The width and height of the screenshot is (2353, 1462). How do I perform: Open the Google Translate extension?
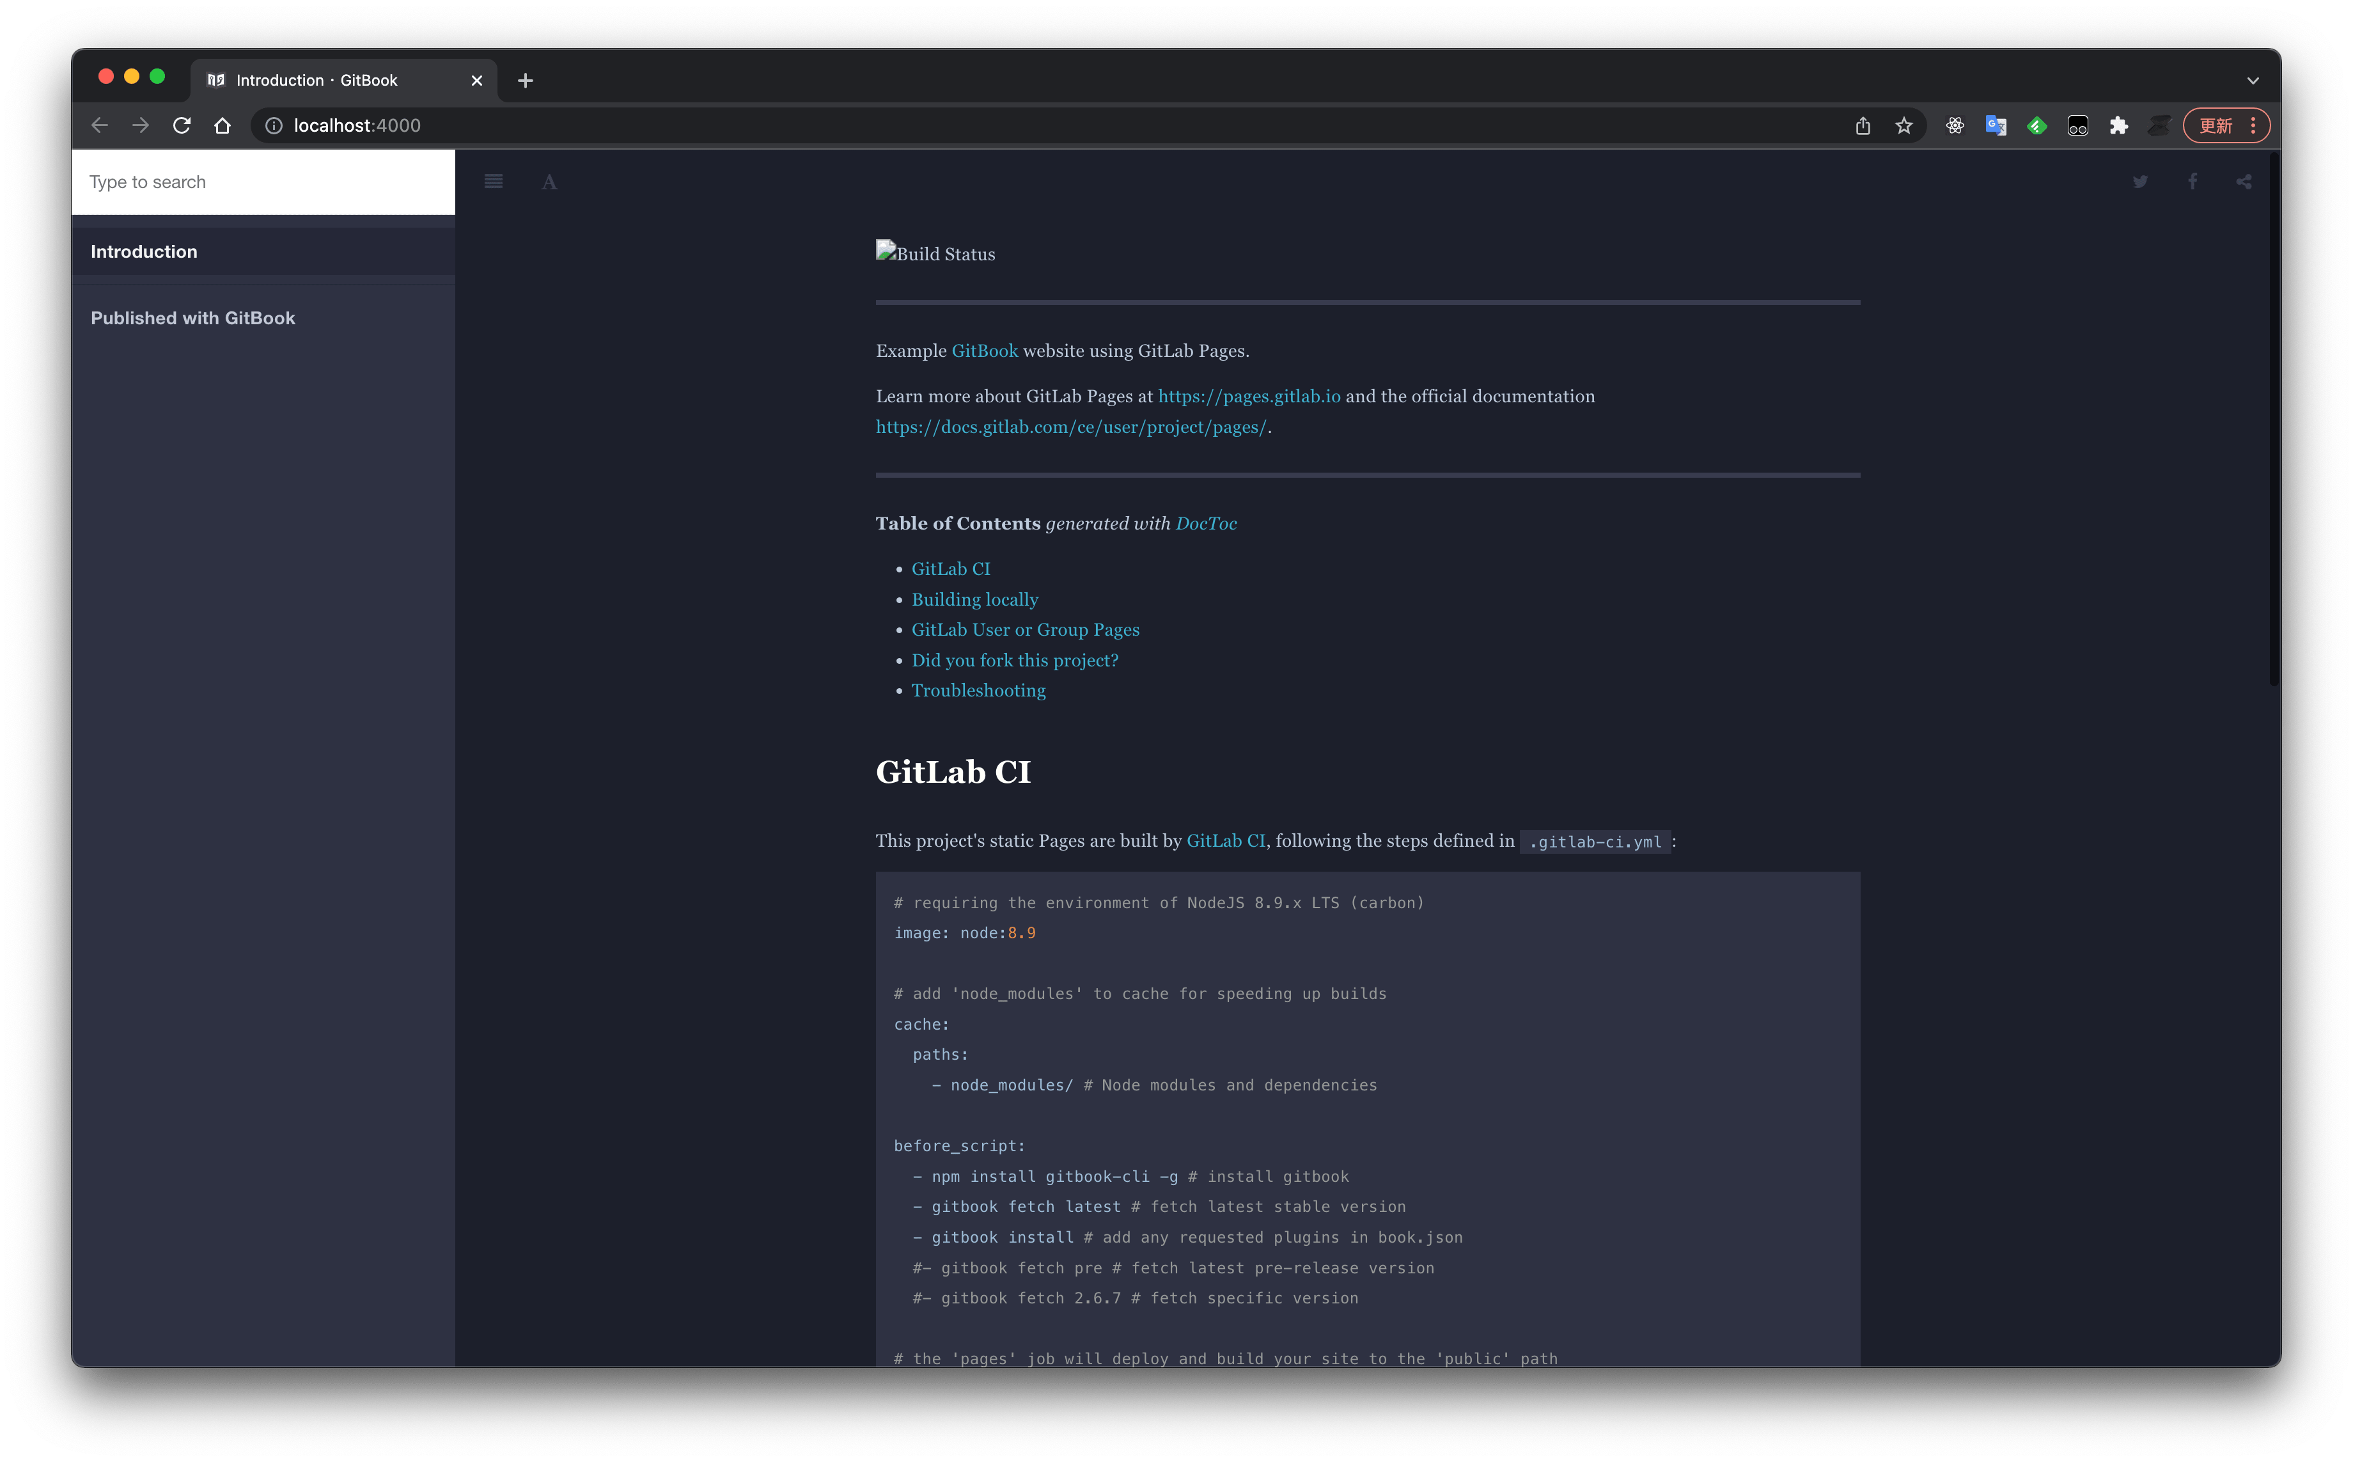(1996, 125)
